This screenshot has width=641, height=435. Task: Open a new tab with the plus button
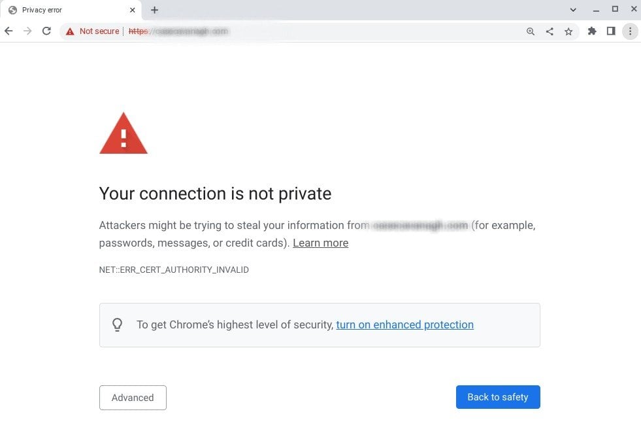tap(154, 10)
